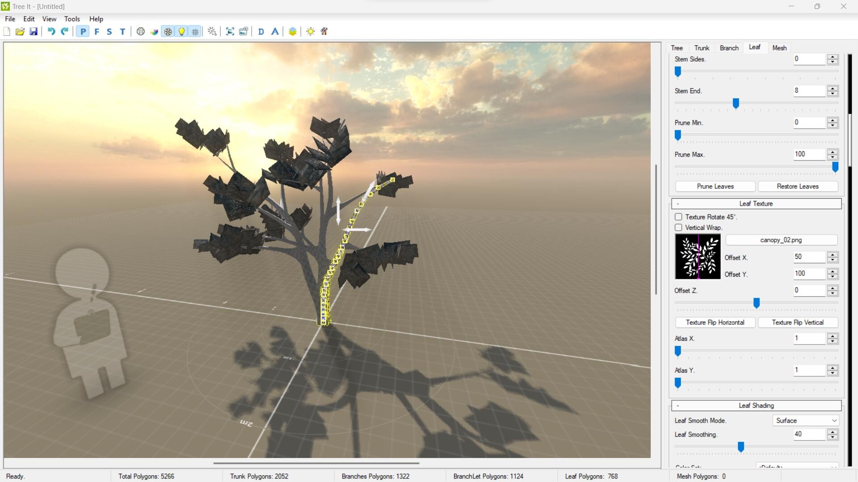Switch to the Branch tab
Screen dimensions: 858x482
coord(729,48)
